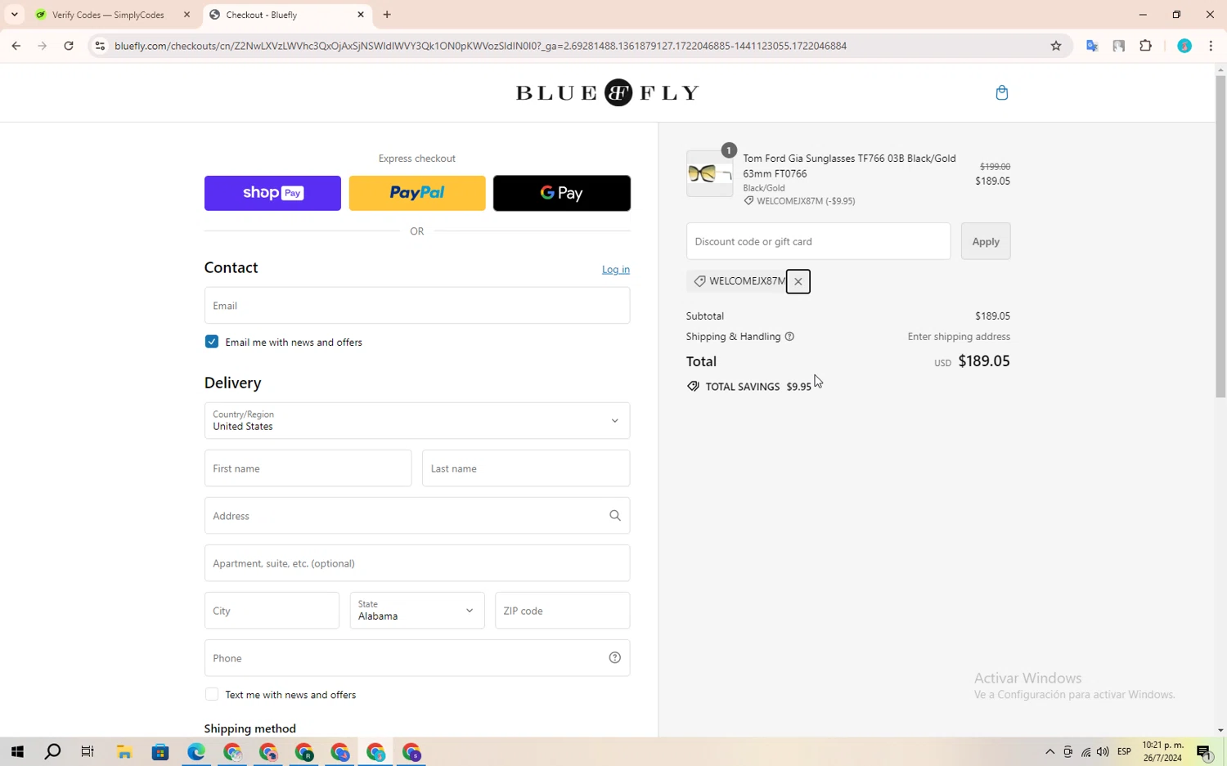Viewport: 1227px width, 766px height.
Task: Close the Checkout - Bluefly tab
Action: pyautogui.click(x=361, y=15)
